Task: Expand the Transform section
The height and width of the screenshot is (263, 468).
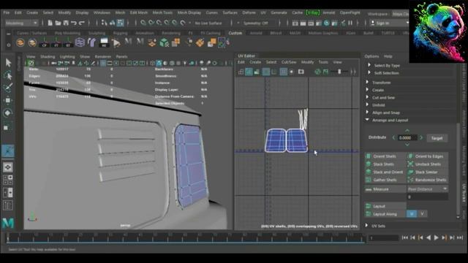Action: click(367, 82)
